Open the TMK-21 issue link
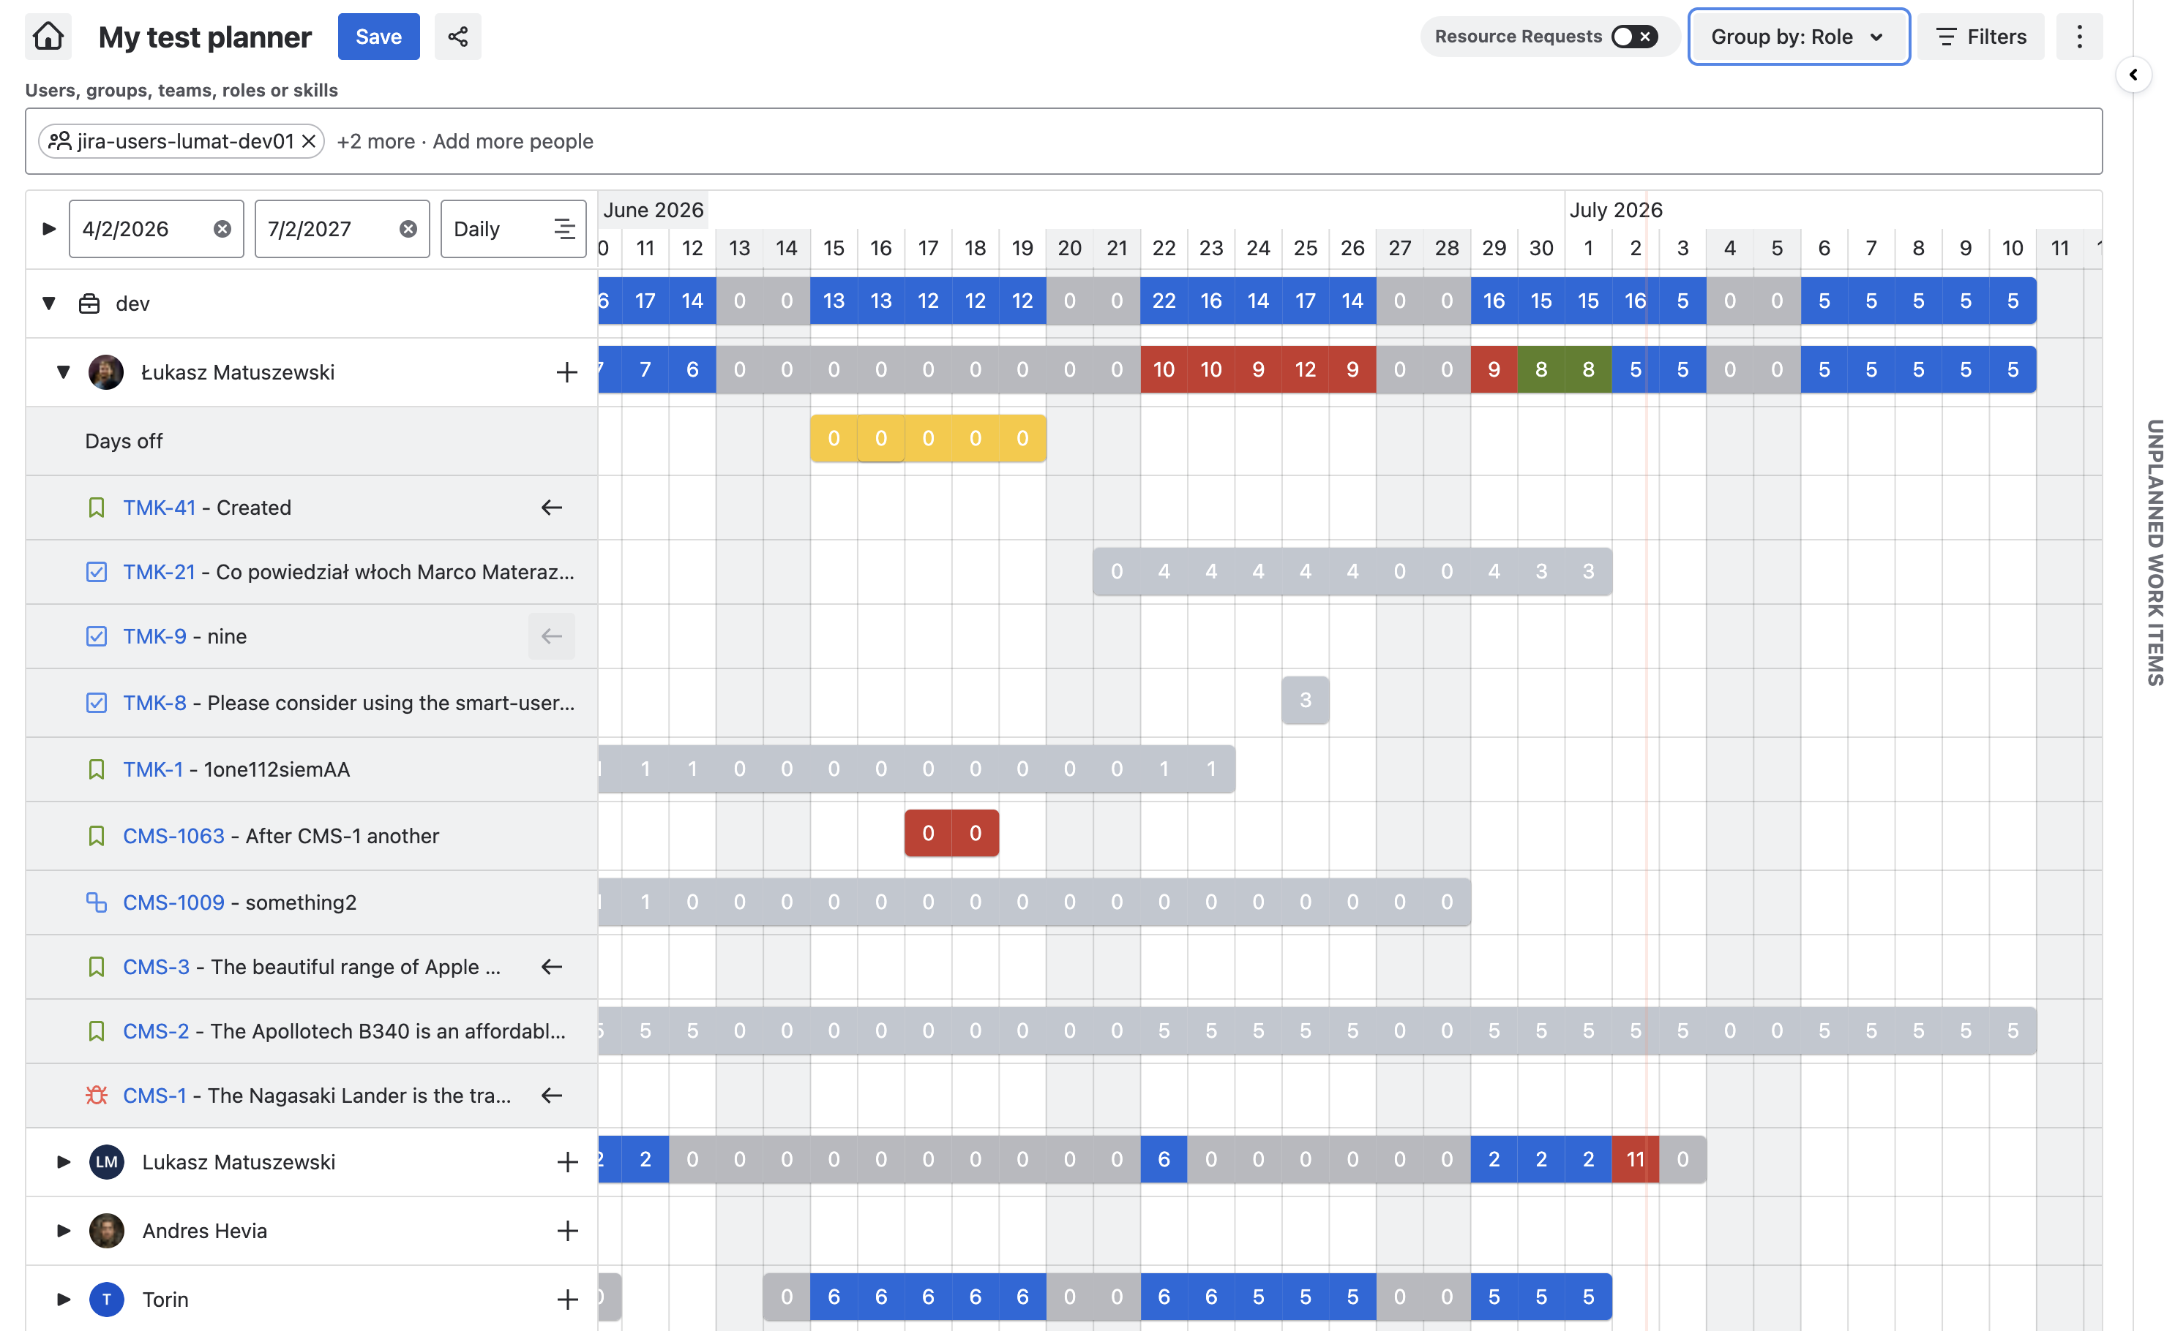The image size is (2175, 1331). [159, 572]
